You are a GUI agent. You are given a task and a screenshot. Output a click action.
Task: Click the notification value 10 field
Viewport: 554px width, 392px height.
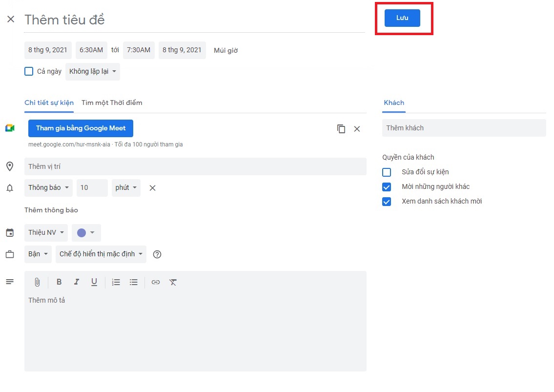pos(92,187)
